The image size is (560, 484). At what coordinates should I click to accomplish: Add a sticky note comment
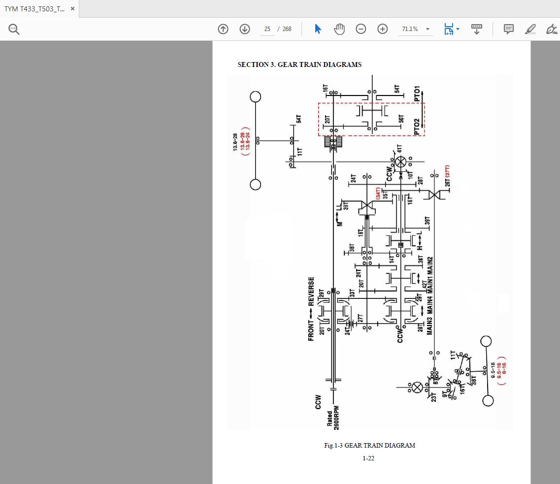pyautogui.click(x=509, y=29)
